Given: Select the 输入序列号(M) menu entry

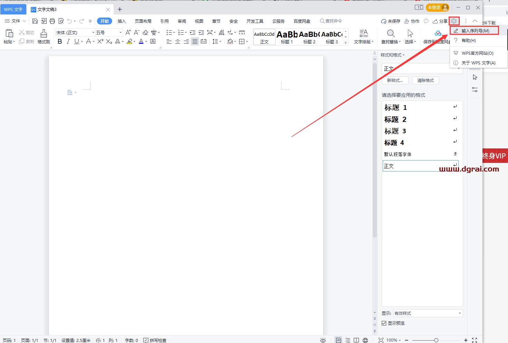Looking at the screenshot, I should 475,31.
